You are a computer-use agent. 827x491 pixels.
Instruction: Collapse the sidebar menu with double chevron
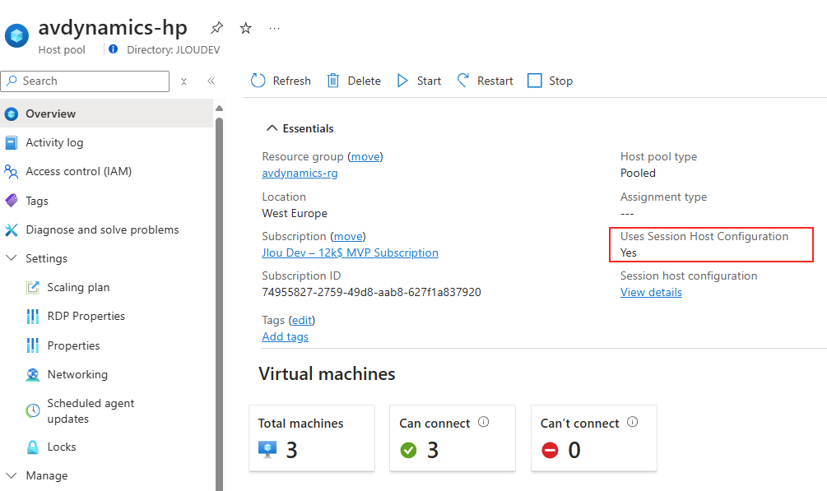point(211,81)
